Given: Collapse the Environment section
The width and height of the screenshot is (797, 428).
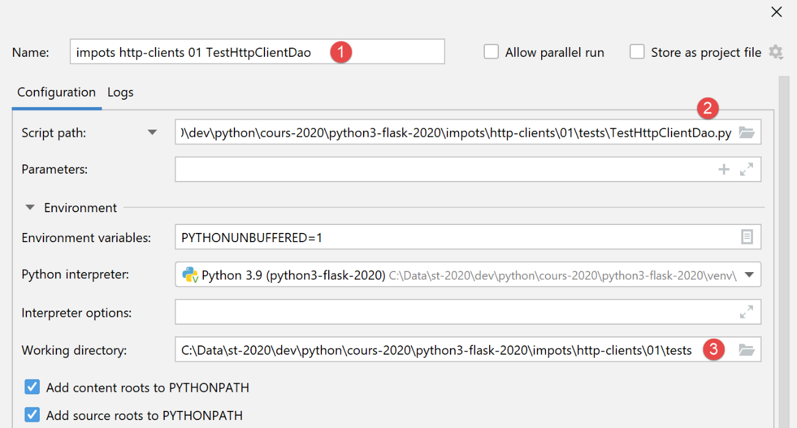Looking at the screenshot, I should tap(30, 208).
